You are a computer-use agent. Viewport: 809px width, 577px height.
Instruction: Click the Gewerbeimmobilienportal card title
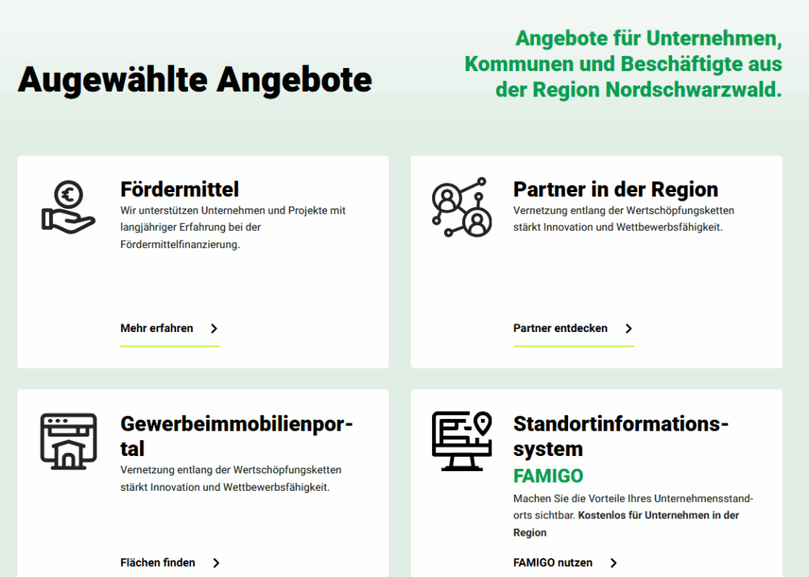click(236, 436)
